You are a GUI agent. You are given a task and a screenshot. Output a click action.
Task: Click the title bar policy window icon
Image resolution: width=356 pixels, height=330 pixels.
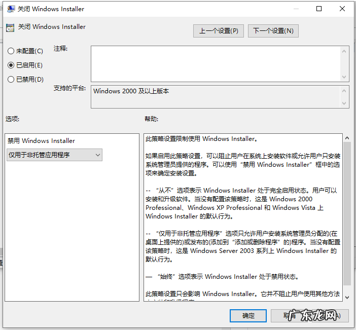pos(11,9)
